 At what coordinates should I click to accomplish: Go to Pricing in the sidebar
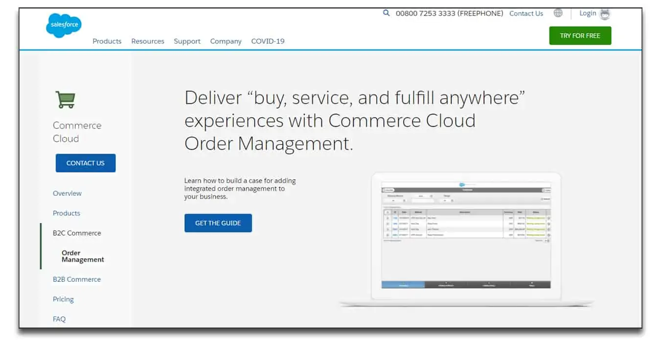tap(63, 299)
